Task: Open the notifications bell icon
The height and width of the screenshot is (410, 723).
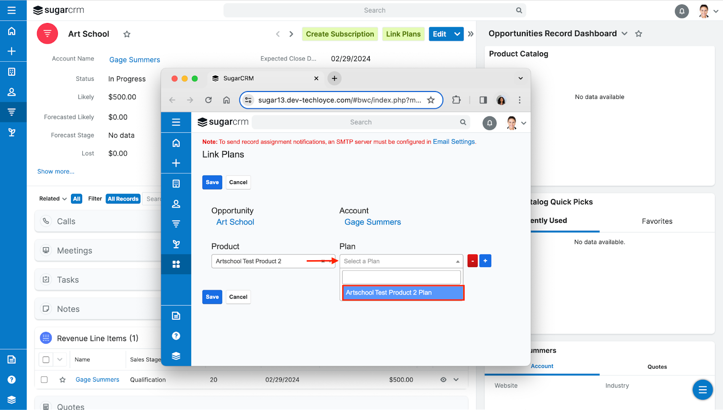Action: point(682,11)
